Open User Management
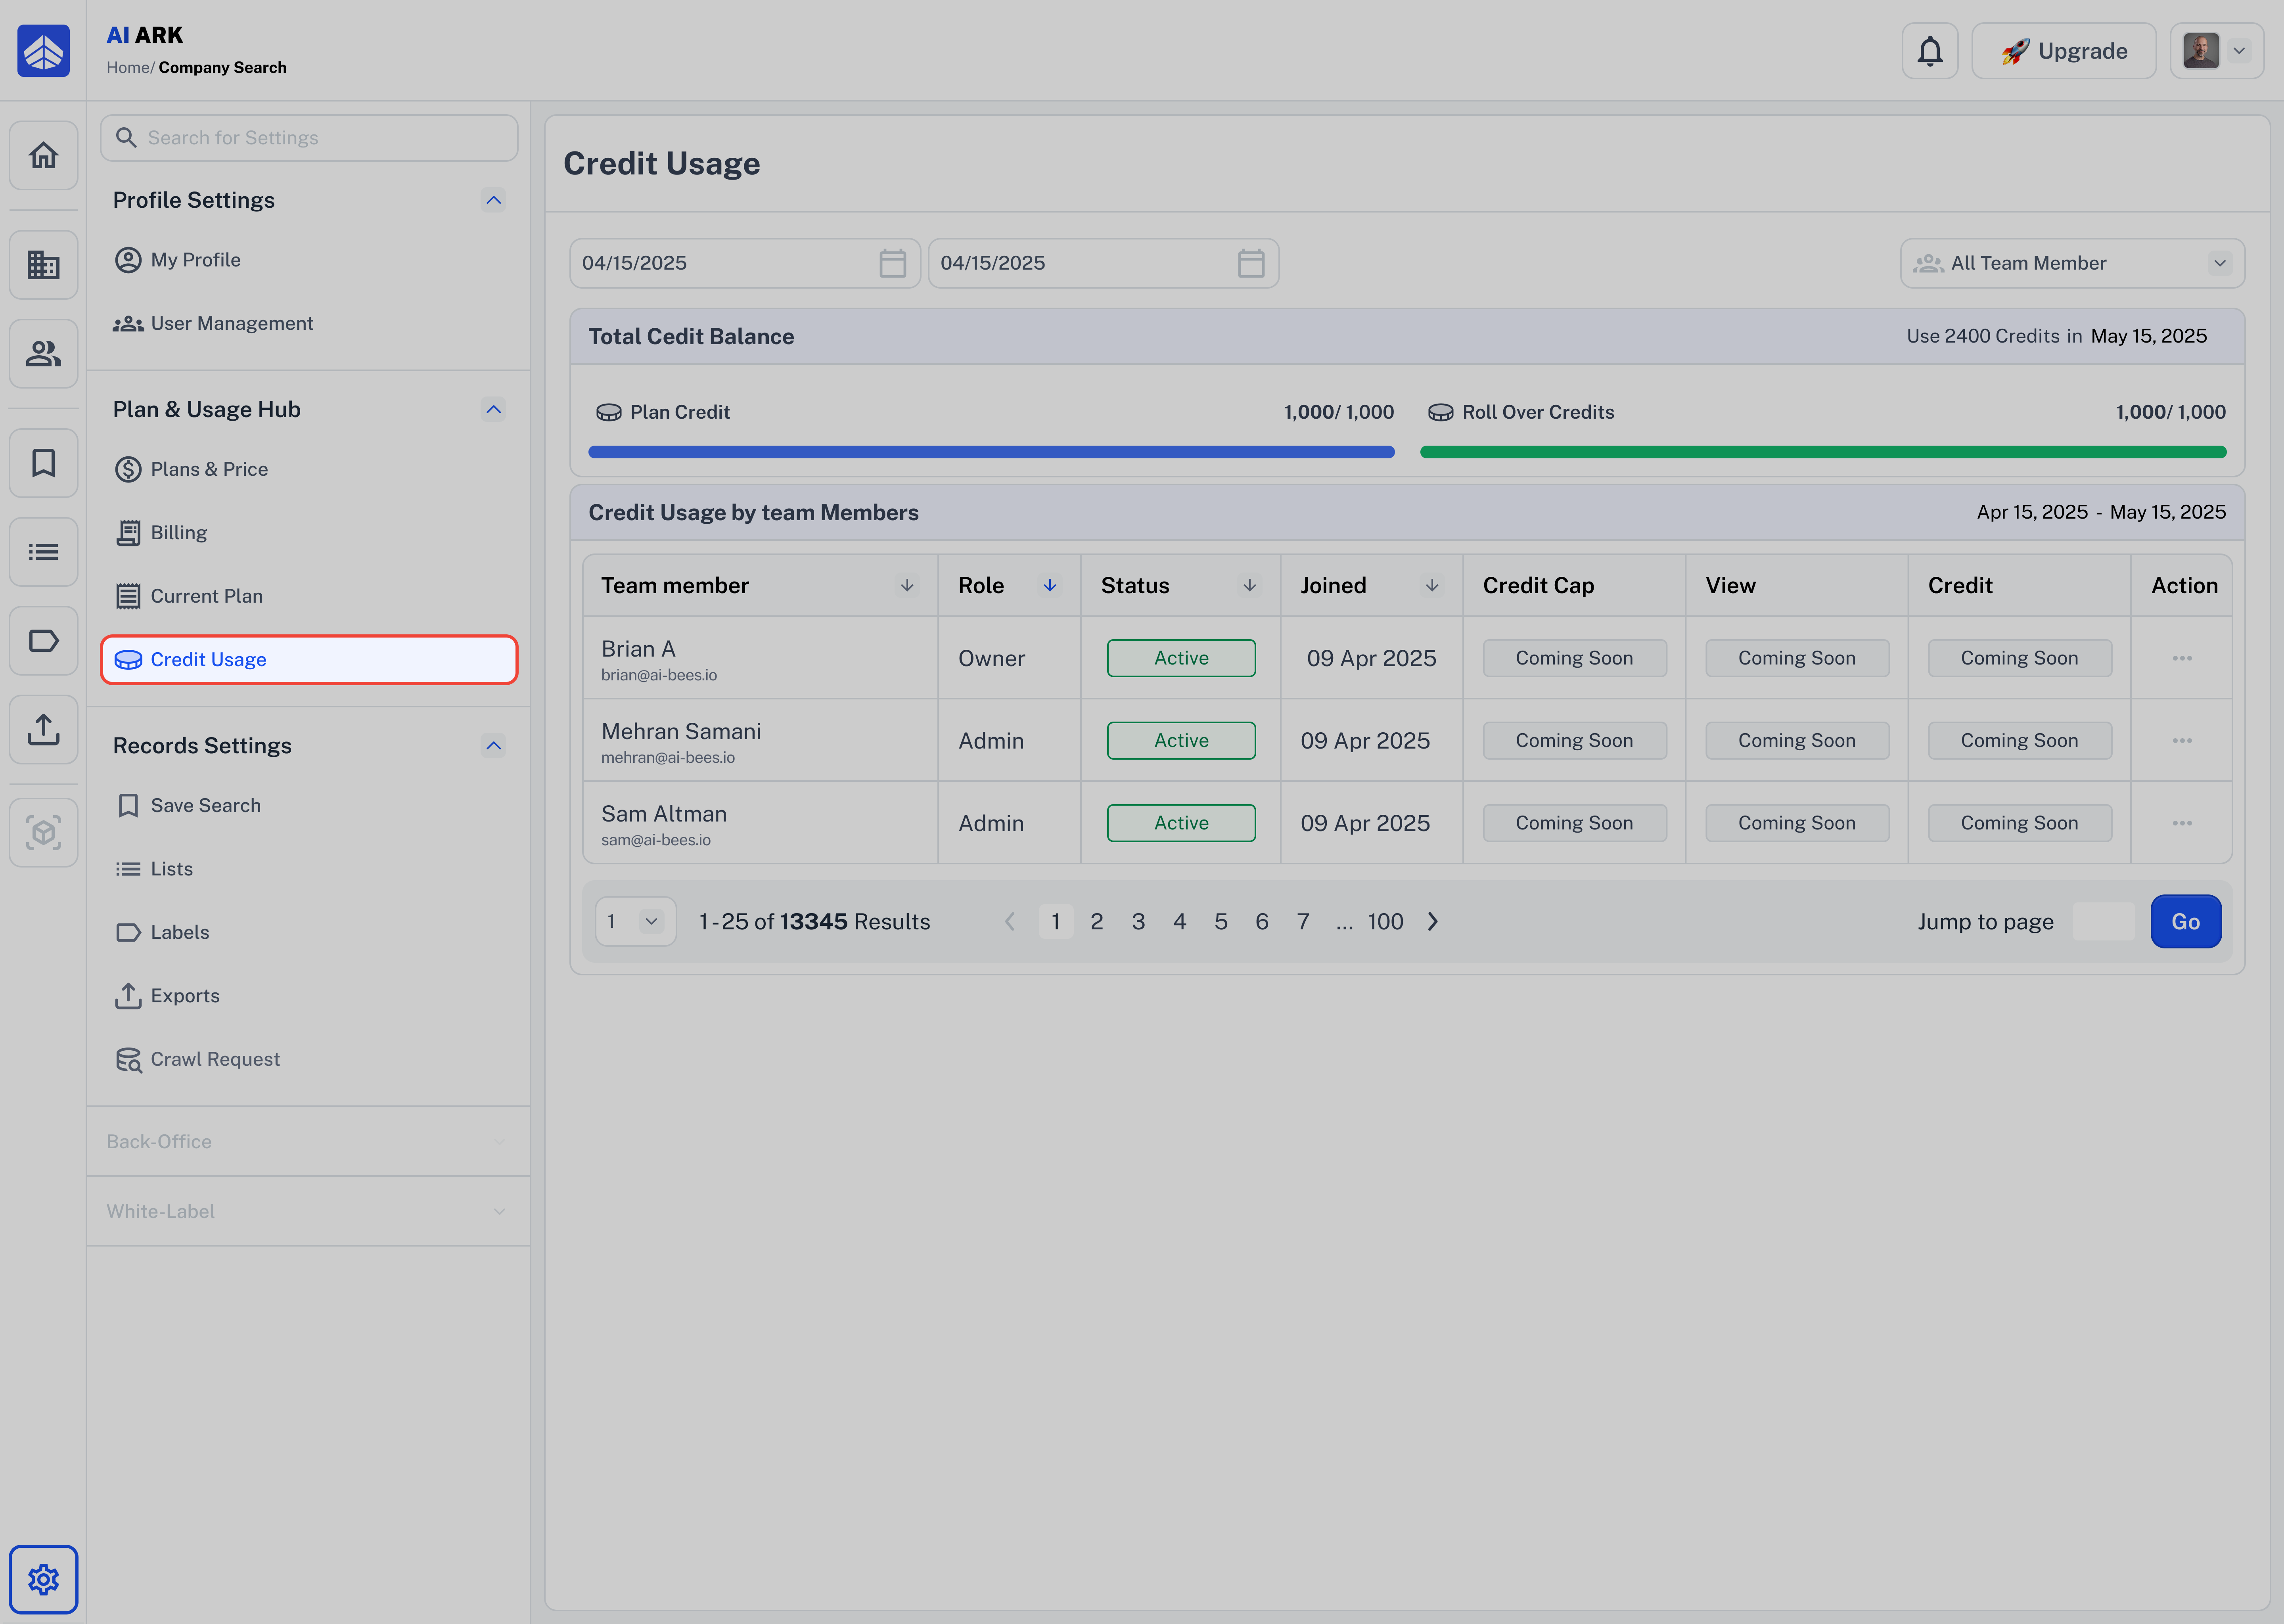 (308, 323)
